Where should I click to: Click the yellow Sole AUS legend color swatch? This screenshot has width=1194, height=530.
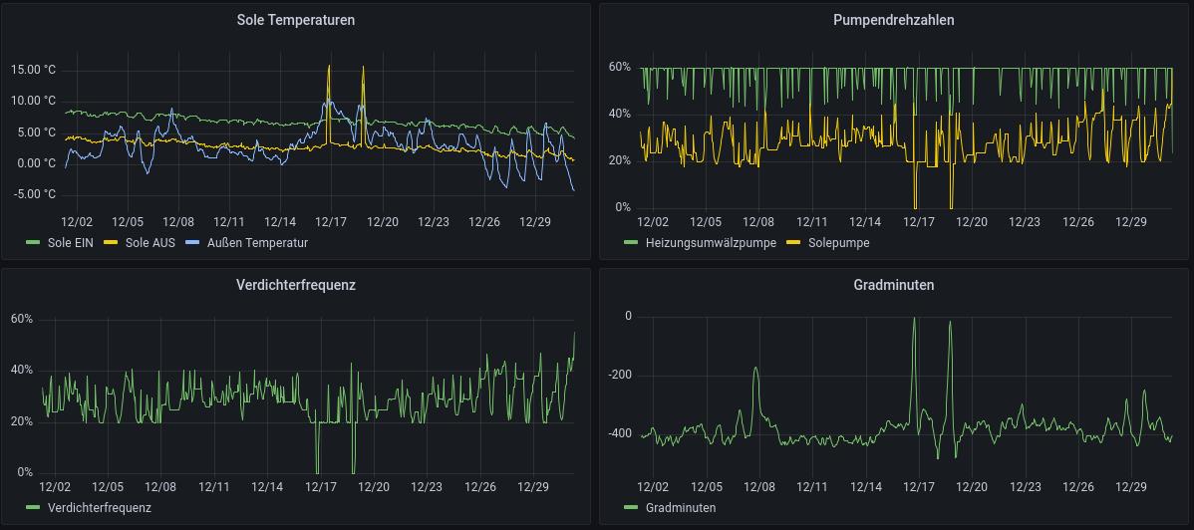click(112, 242)
